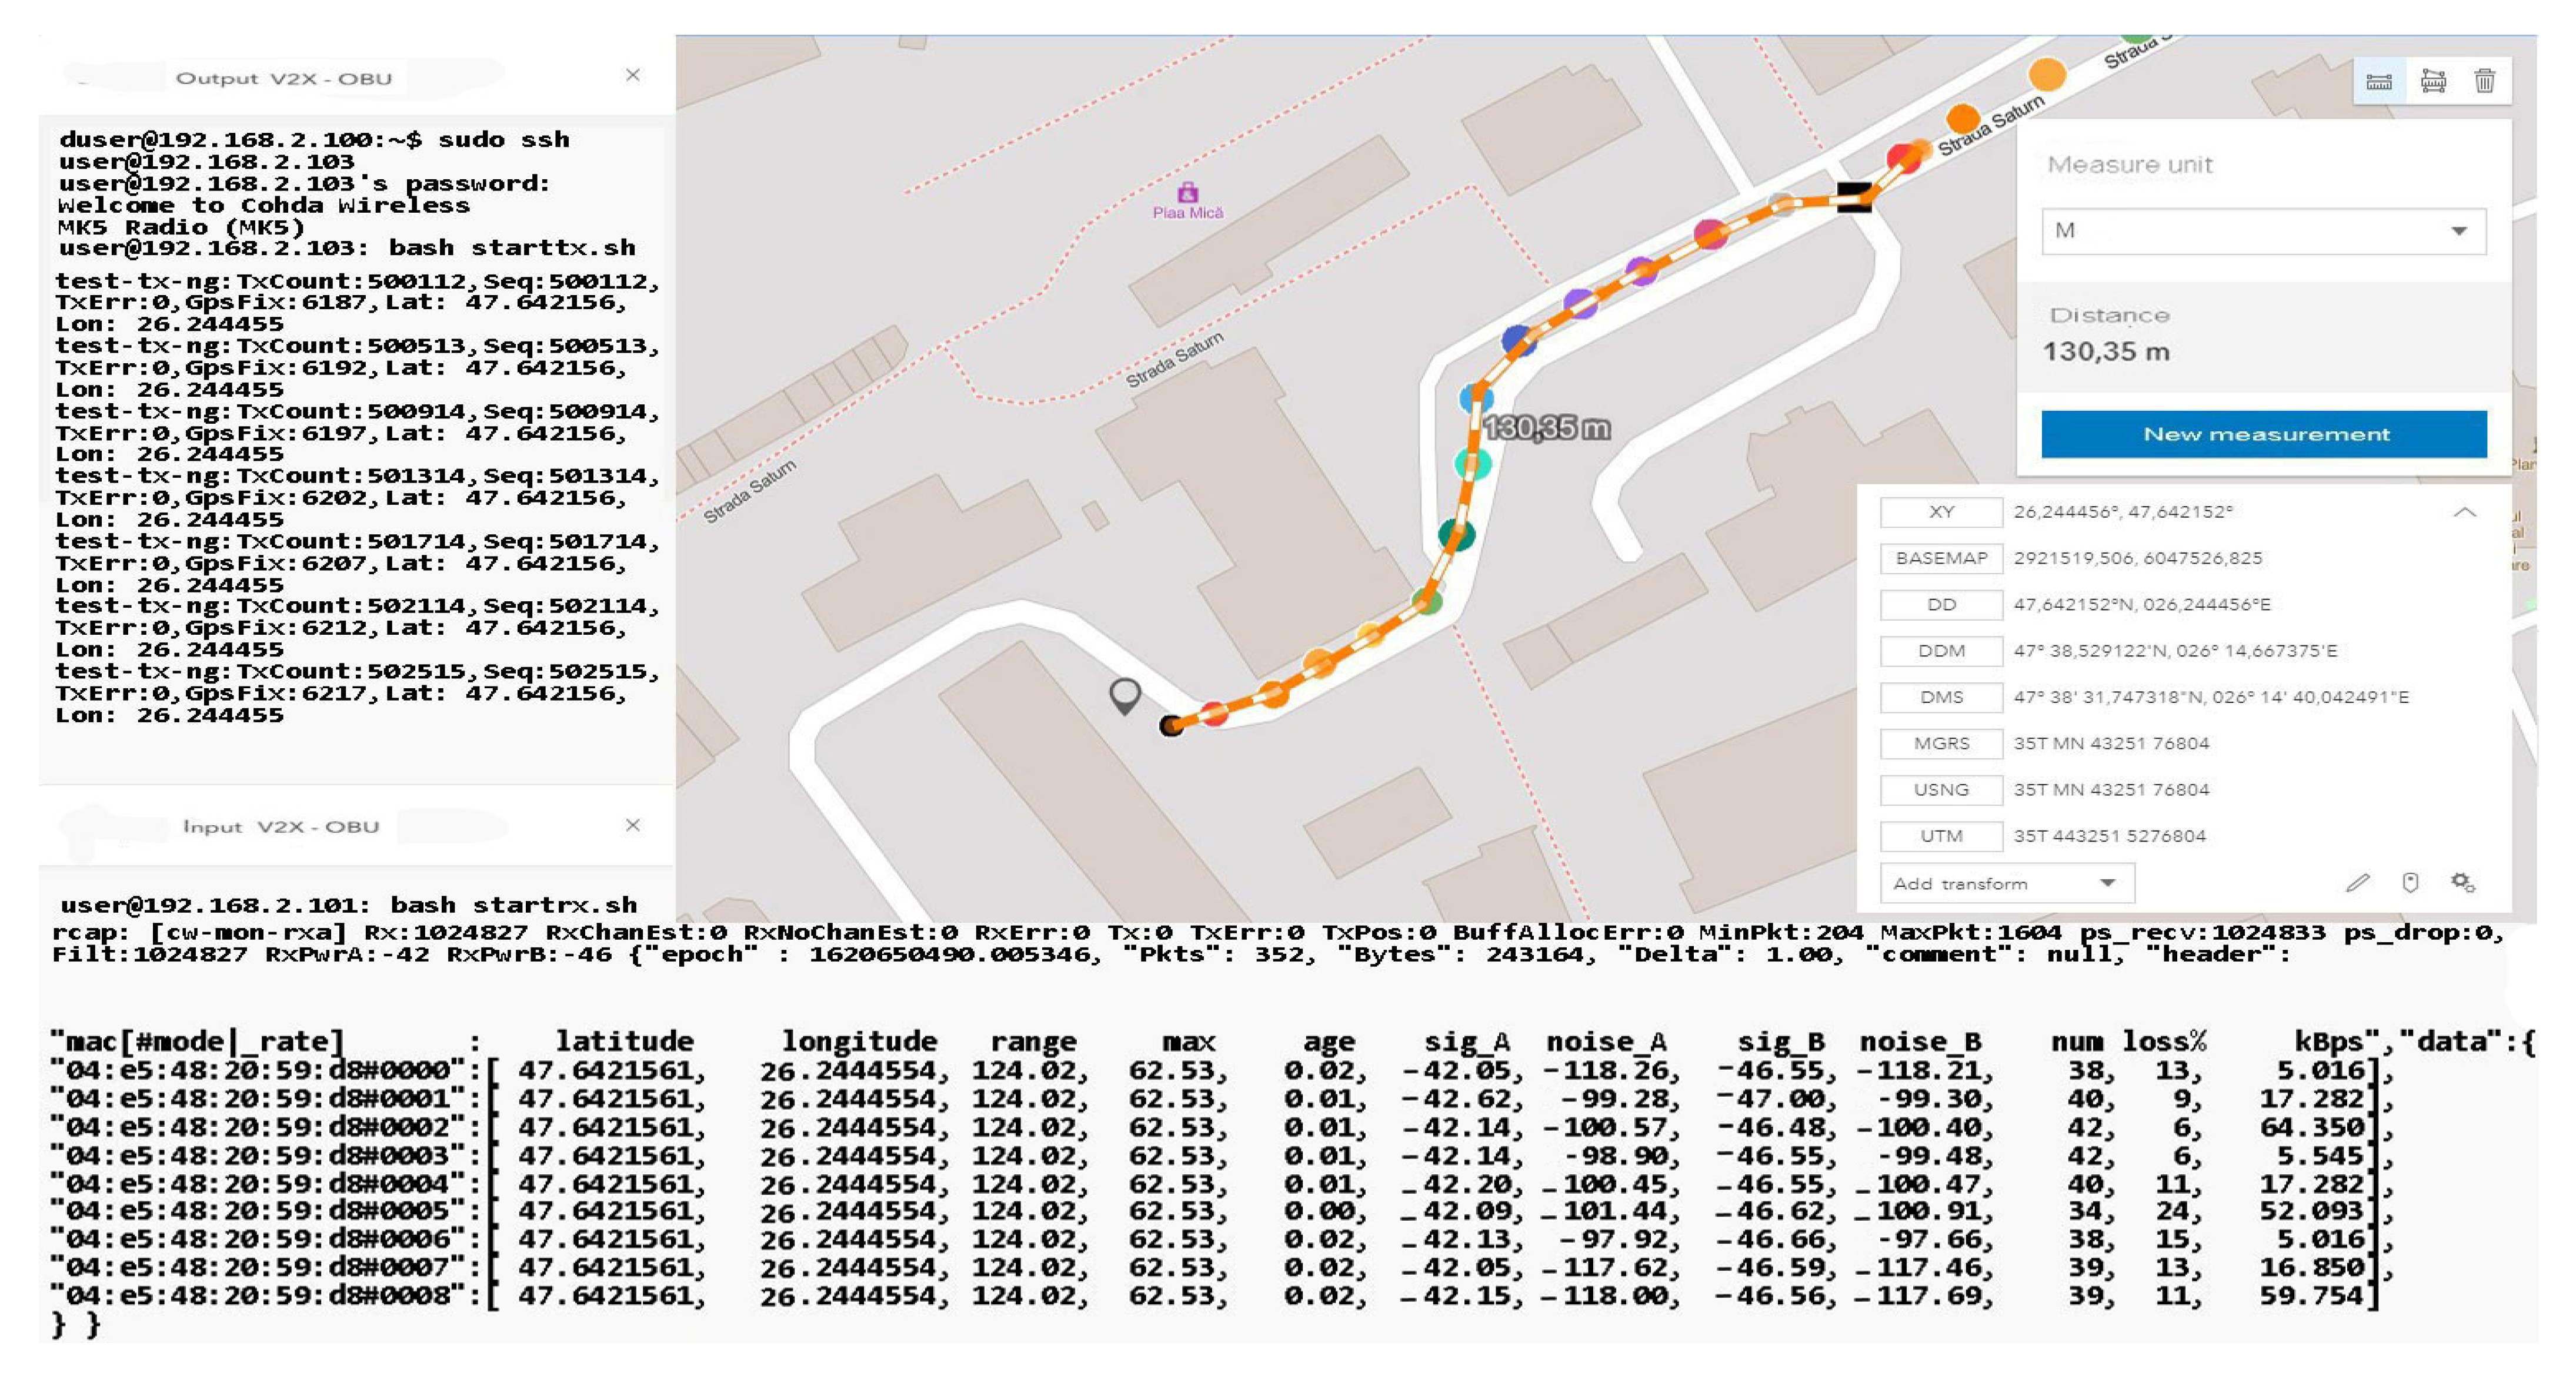This screenshot has height=1380, width=2576.
Task: Click the Piaa Mică shop icon on map
Action: point(1187,192)
